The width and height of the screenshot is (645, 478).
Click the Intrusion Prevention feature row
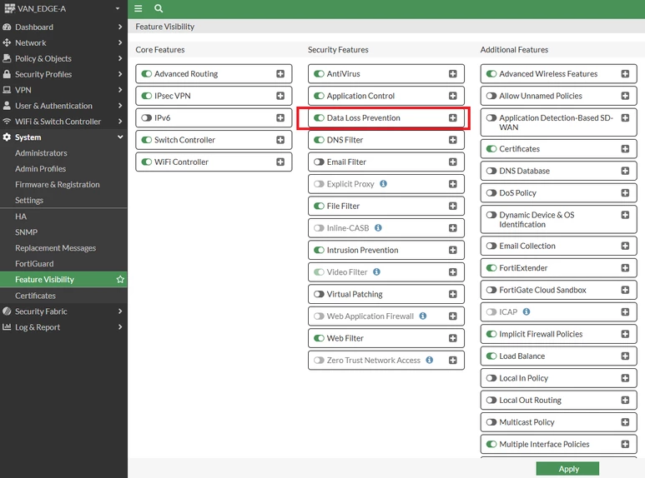(x=385, y=250)
